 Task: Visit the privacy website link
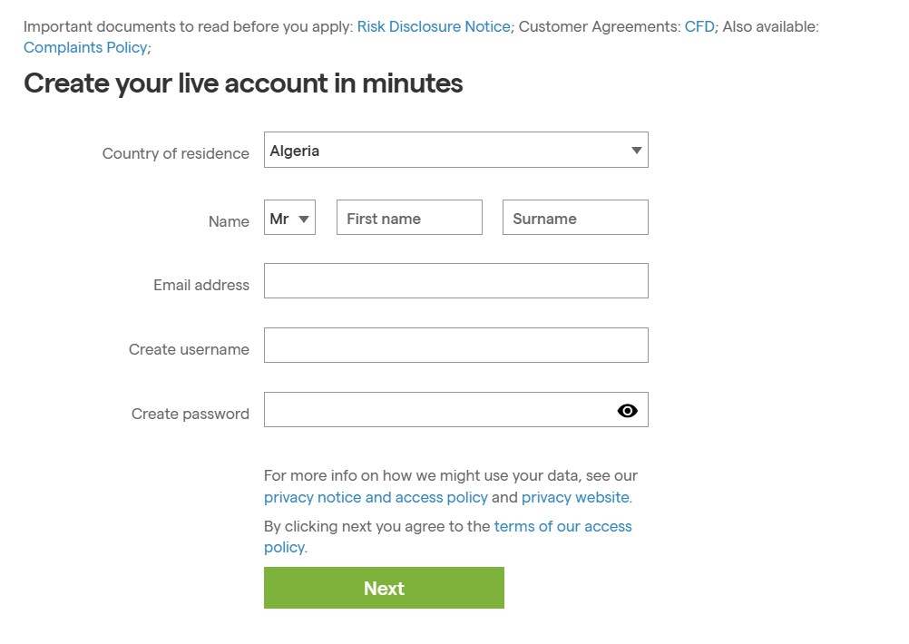point(575,497)
